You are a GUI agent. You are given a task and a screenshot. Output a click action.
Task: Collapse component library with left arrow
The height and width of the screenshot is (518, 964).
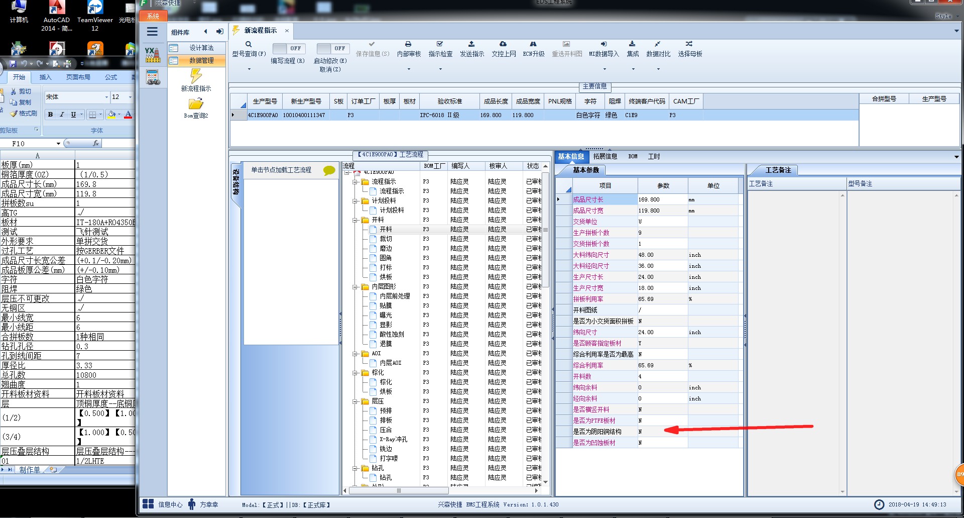[205, 32]
